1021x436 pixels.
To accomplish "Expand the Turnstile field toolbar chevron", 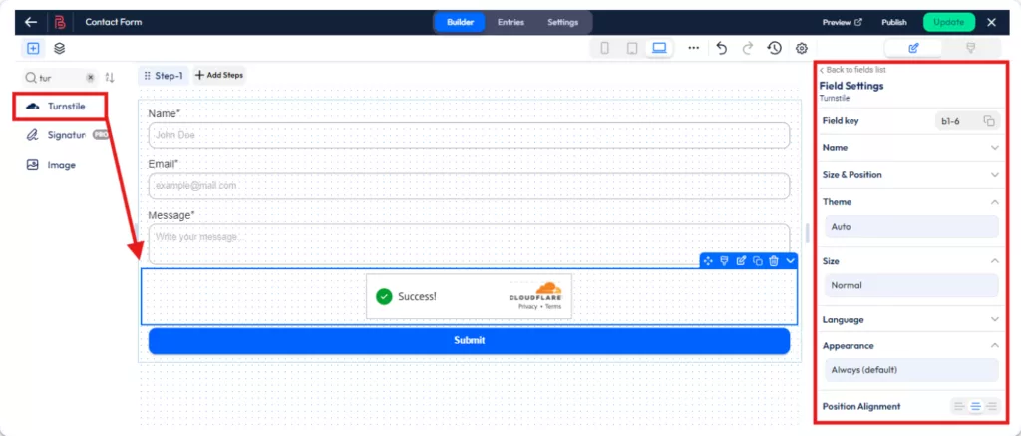I will tap(791, 260).
